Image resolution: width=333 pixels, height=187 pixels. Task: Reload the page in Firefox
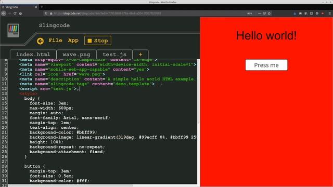pyautogui.click(x=15, y=13)
